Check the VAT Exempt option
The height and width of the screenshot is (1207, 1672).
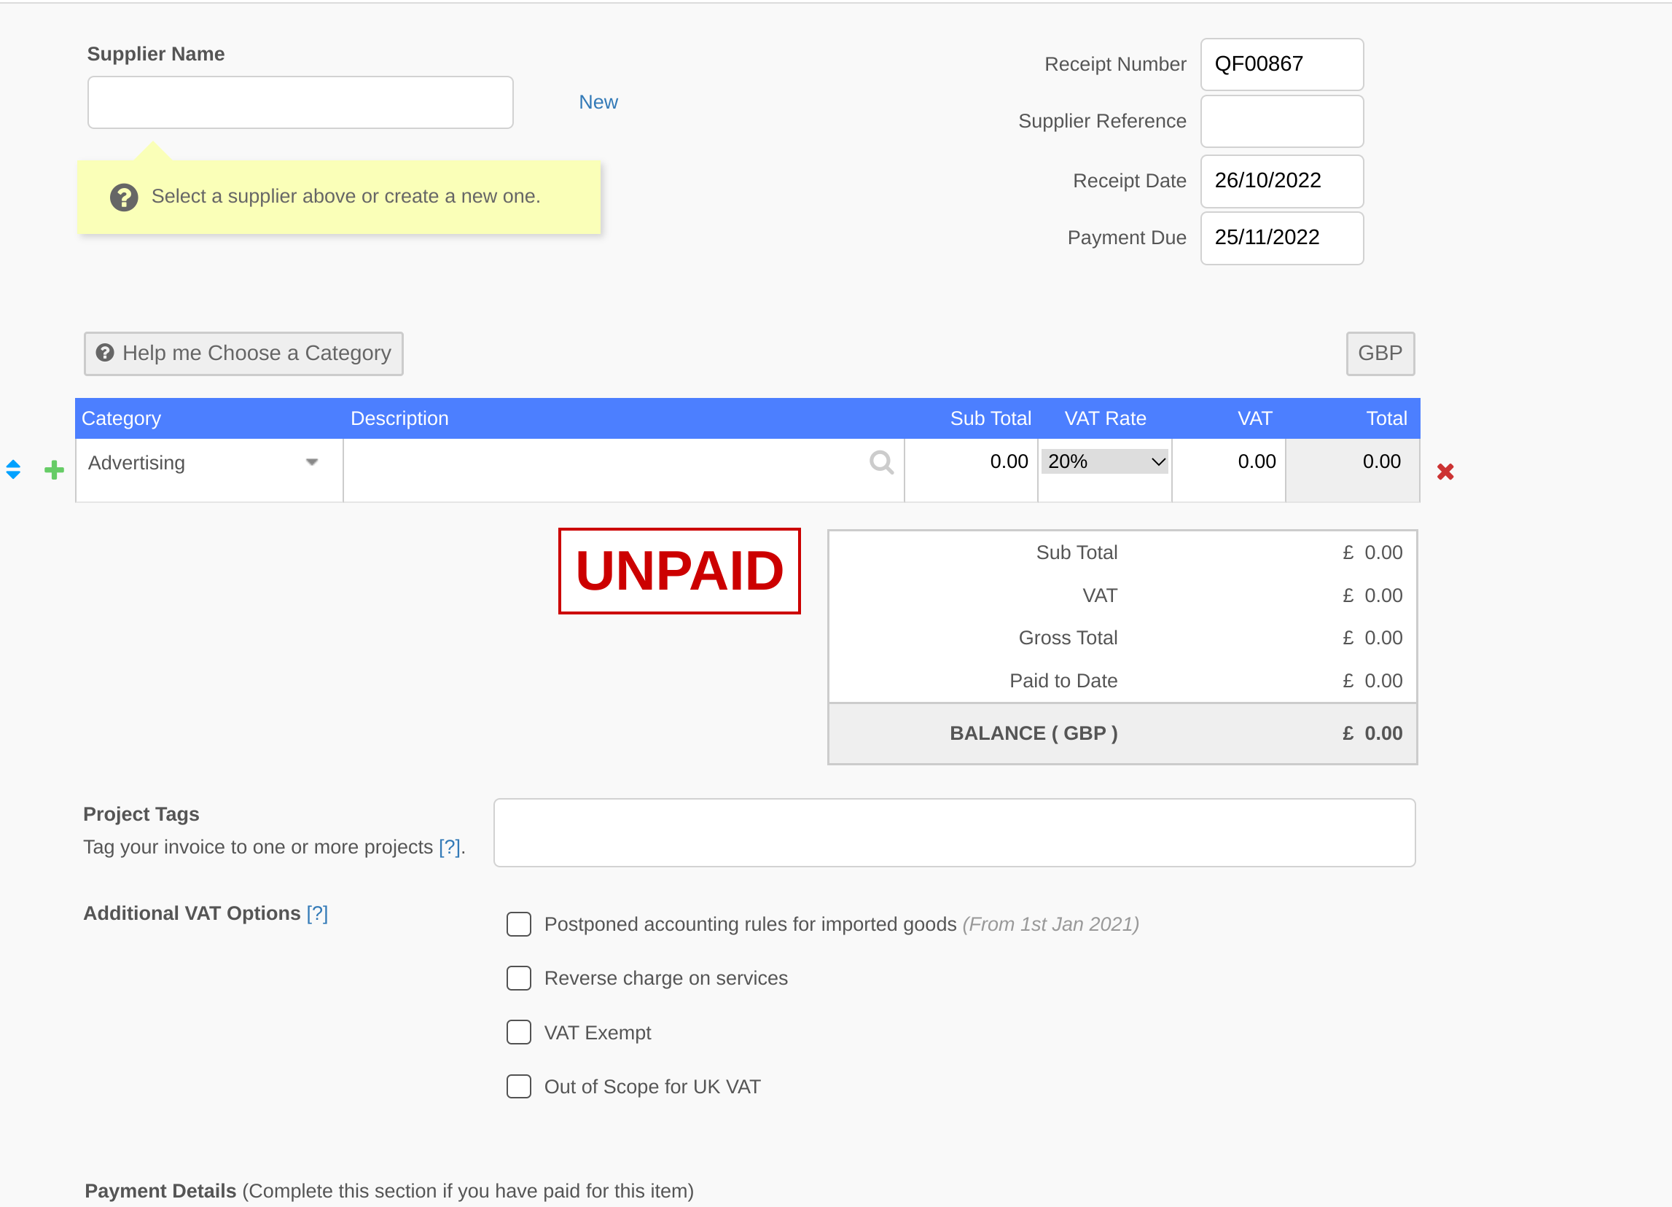519,1032
